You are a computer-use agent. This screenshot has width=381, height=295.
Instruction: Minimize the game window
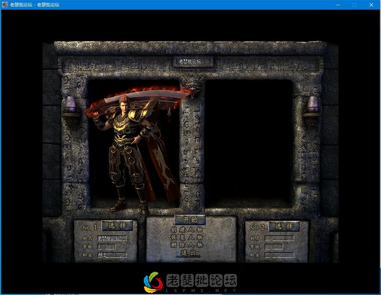click(x=337, y=5)
